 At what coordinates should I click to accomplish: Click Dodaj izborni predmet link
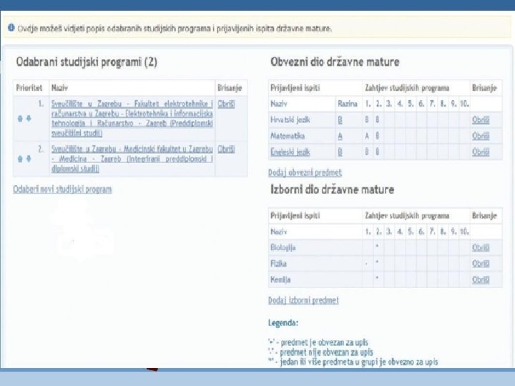tap(303, 300)
